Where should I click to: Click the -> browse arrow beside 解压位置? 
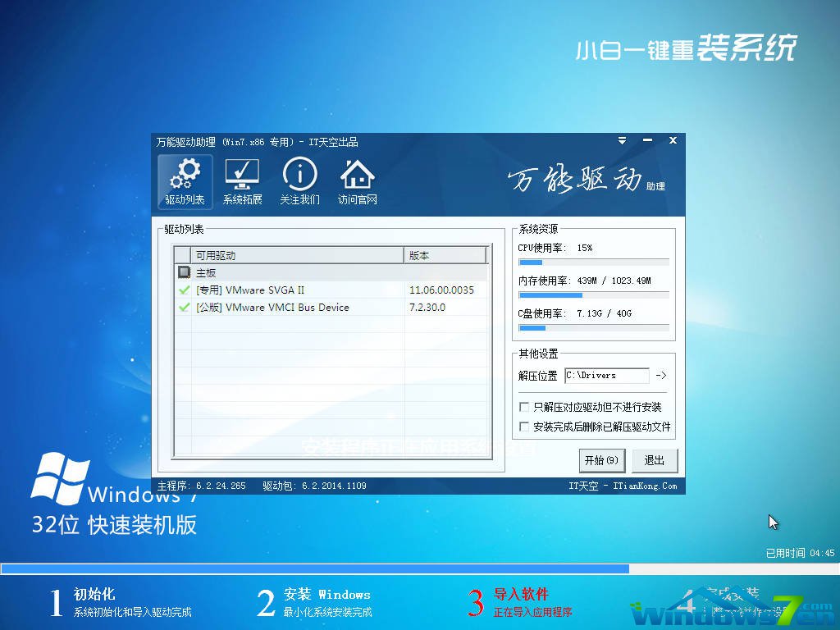click(660, 376)
